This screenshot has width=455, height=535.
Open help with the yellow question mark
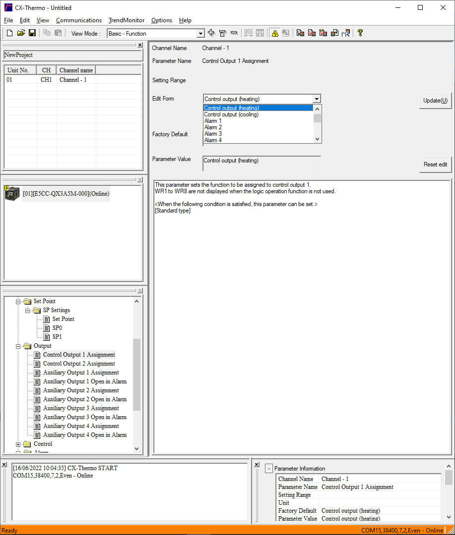[360, 33]
